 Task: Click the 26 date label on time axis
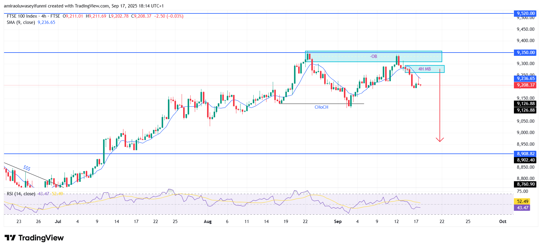(38, 222)
